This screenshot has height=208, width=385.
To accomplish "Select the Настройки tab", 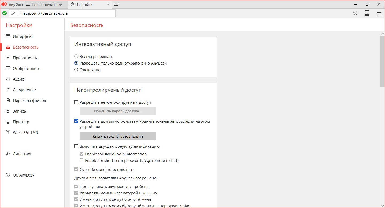I will point(90,5).
